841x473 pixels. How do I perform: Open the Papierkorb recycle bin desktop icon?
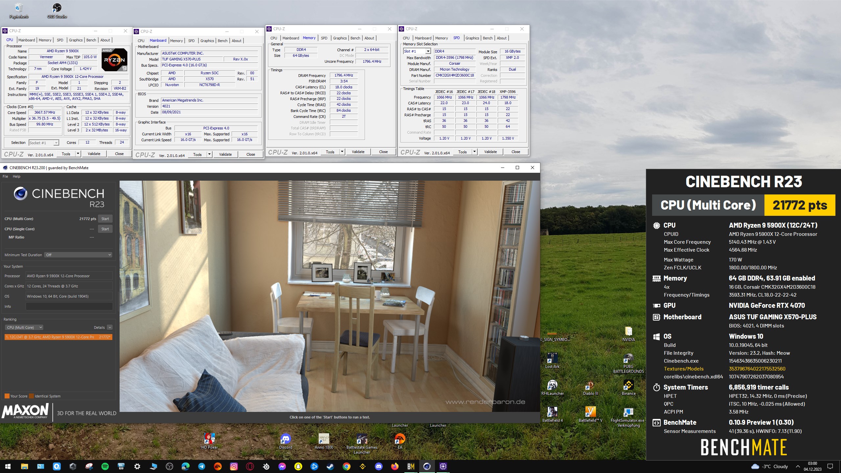(x=19, y=10)
